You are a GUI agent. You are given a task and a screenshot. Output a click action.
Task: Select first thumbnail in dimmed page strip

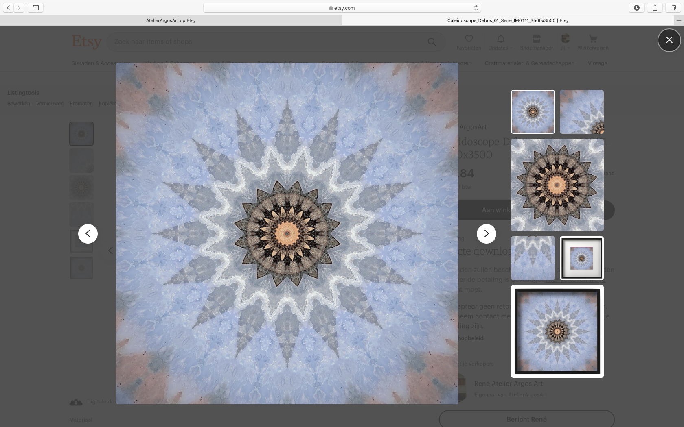[x=81, y=134]
